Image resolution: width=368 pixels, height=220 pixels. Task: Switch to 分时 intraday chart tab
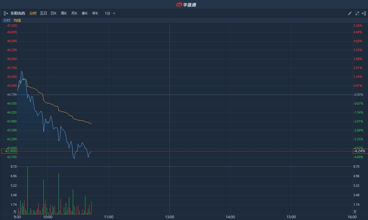pyautogui.click(x=33, y=13)
